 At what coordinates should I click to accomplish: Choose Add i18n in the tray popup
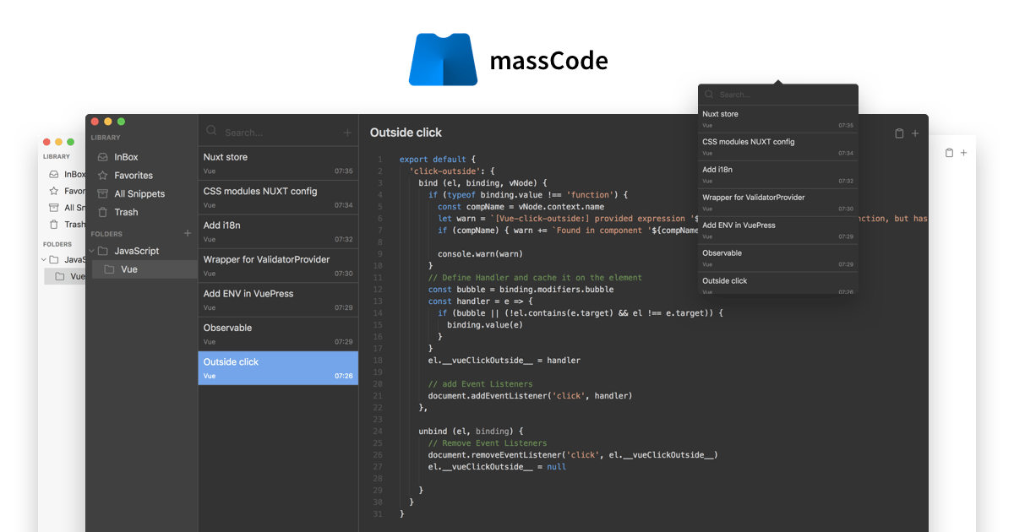pos(778,174)
